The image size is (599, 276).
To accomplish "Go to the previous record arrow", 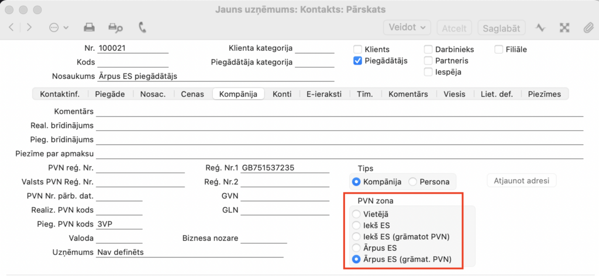I will coord(12,27).
